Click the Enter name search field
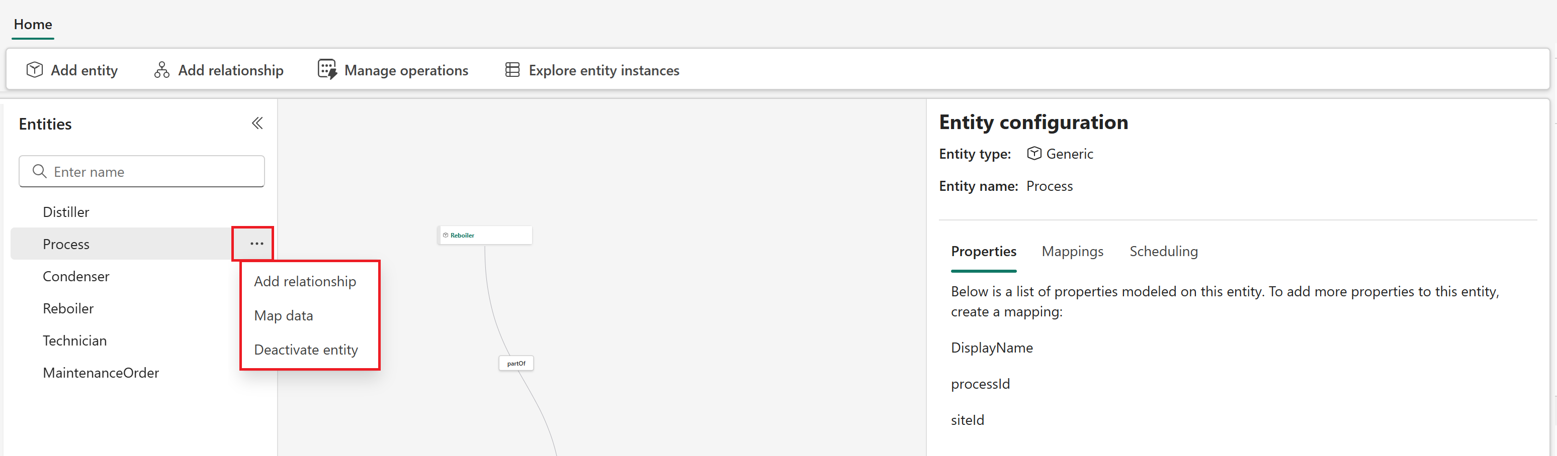 point(141,172)
